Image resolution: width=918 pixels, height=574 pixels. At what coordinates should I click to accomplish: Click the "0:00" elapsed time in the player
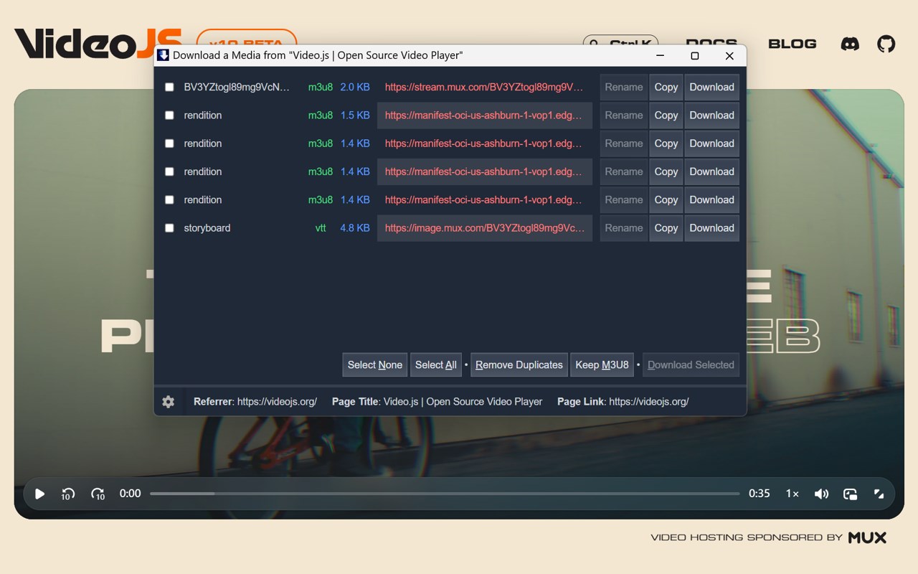pos(130,494)
